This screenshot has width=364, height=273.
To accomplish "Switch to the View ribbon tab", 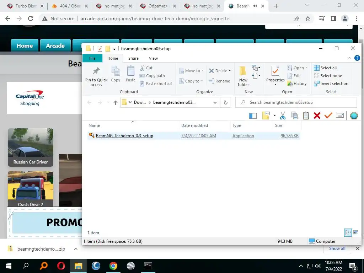I will (x=154, y=58).
